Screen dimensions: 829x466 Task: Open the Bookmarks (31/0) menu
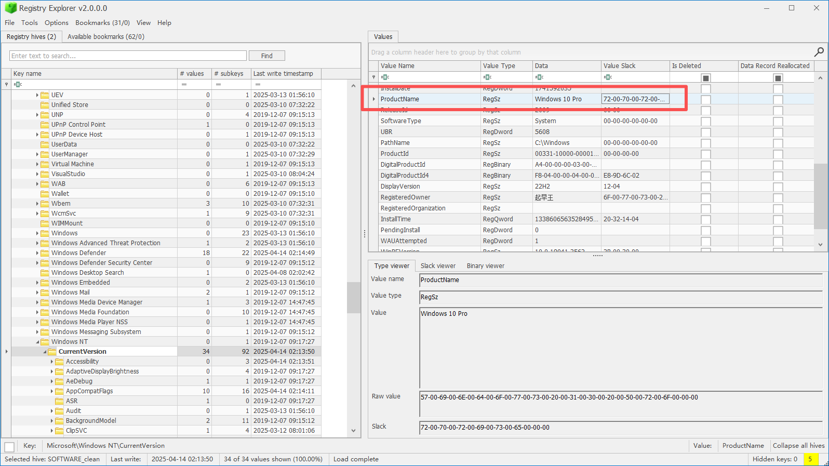(103, 23)
